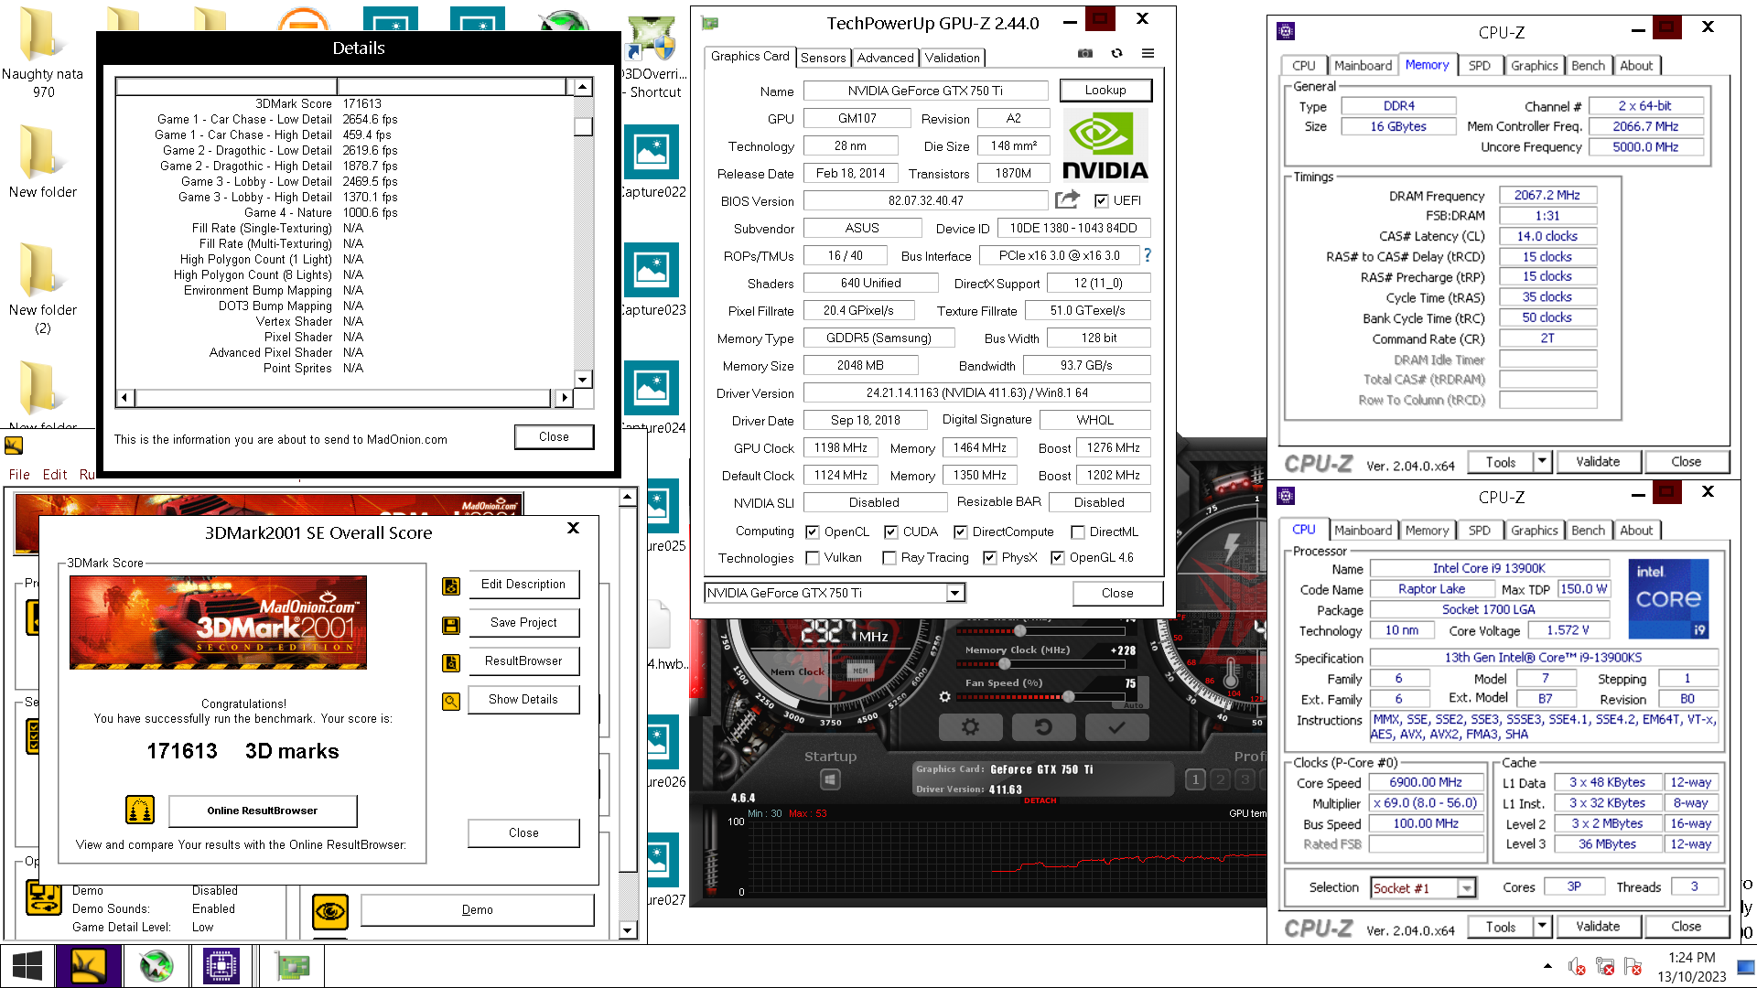This screenshot has height=988, width=1757.
Task: Click the fan speed gear icon in Afterburner
Action: [x=944, y=697]
